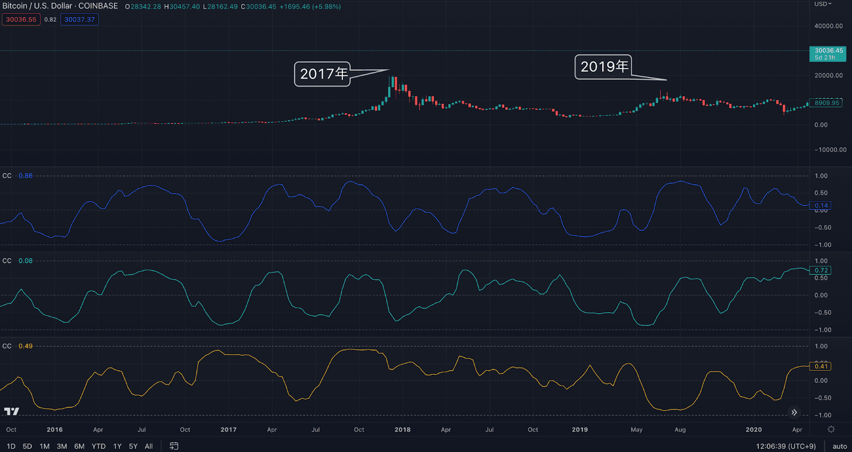Show All data time range
The height and width of the screenshot is (452, 852).
[x=149, y=446]
